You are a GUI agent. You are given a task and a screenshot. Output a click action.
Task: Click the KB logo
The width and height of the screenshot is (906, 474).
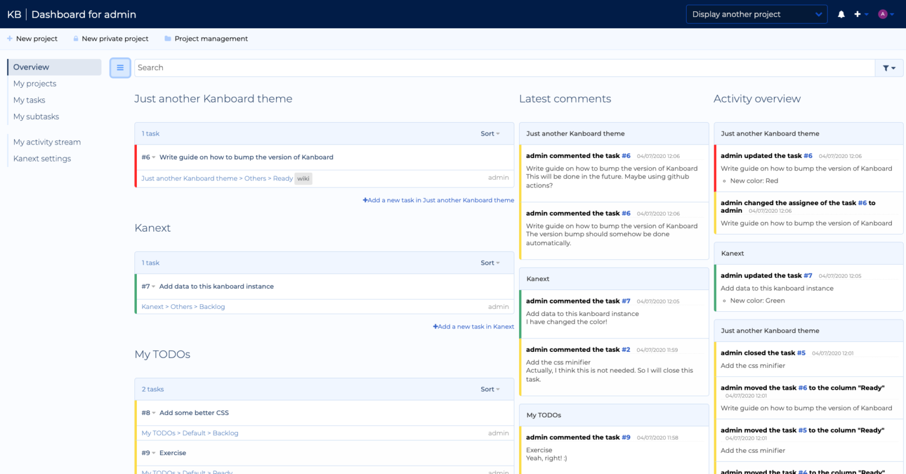click(14, 14)
